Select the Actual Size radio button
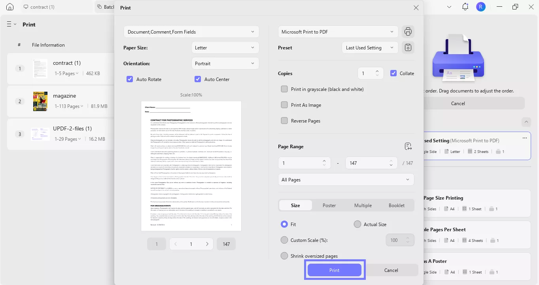 (x=357, y=224)
